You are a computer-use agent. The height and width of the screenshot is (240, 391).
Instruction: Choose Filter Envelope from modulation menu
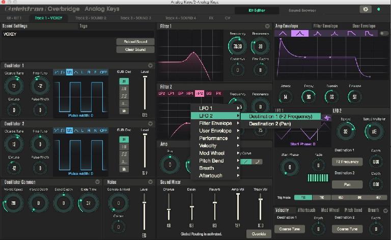point(216,123)
